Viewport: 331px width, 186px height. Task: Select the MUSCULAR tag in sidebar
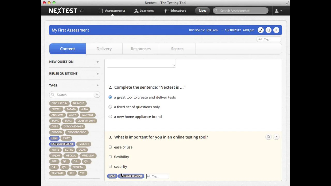(88, 156)
